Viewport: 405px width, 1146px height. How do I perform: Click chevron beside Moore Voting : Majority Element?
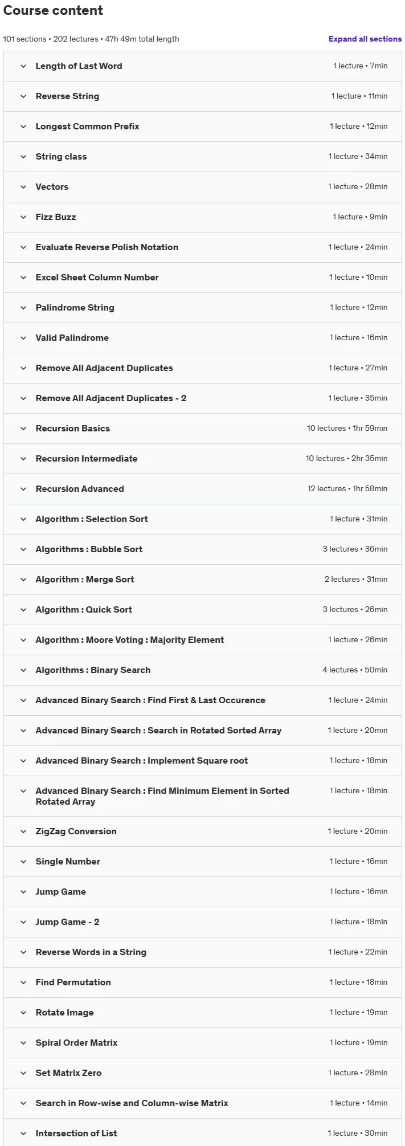(23, 640)
